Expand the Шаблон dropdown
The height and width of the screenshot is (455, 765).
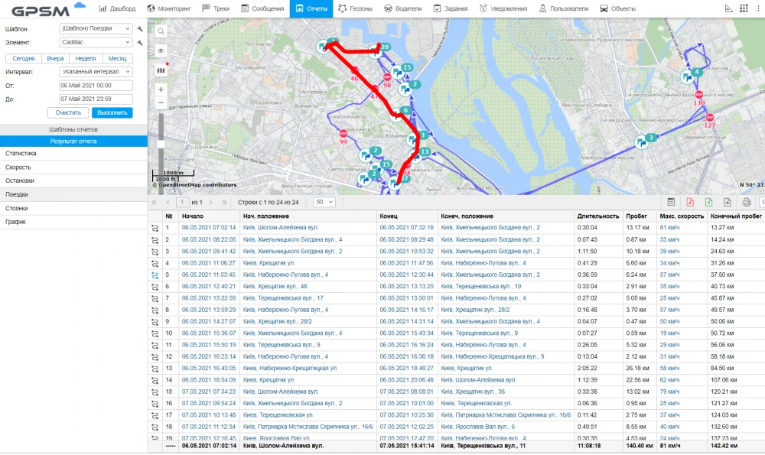(x=96, y=29)
